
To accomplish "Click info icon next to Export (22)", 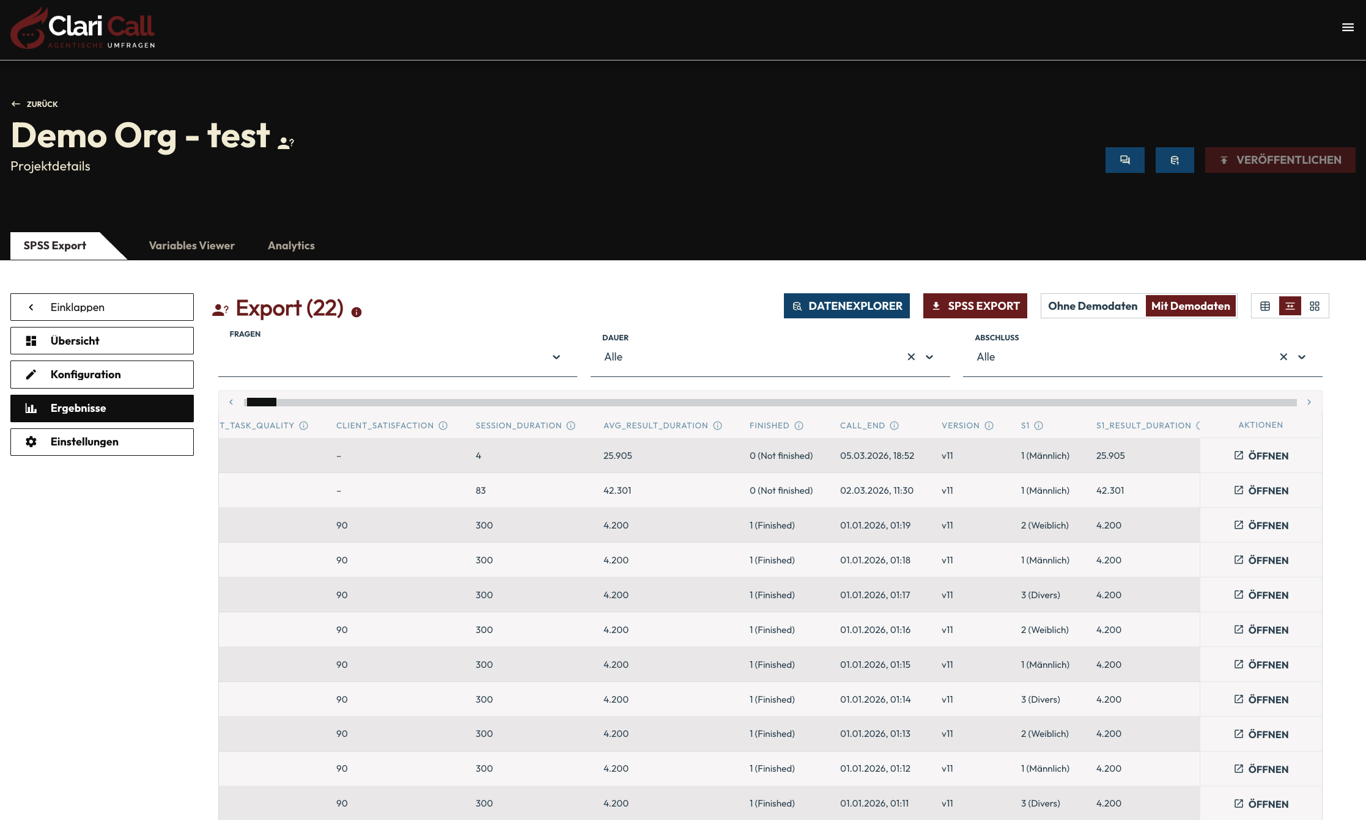I will pos(356,312).
